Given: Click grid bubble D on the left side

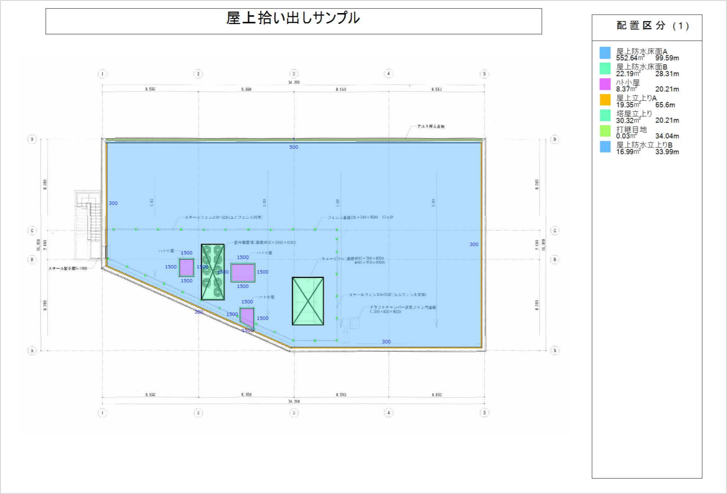Looking at the screenshot, I should [x=32, y=139].
